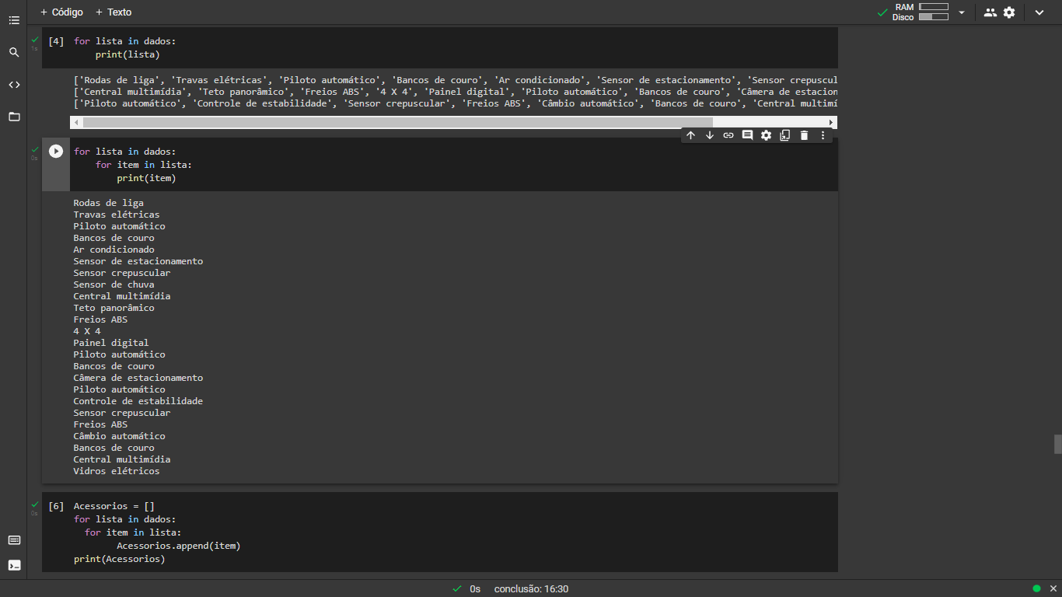Viewport: 1062px width, 597px height.
Task: Click the 'Painel digital' output line
Action: tap(111, 343)
